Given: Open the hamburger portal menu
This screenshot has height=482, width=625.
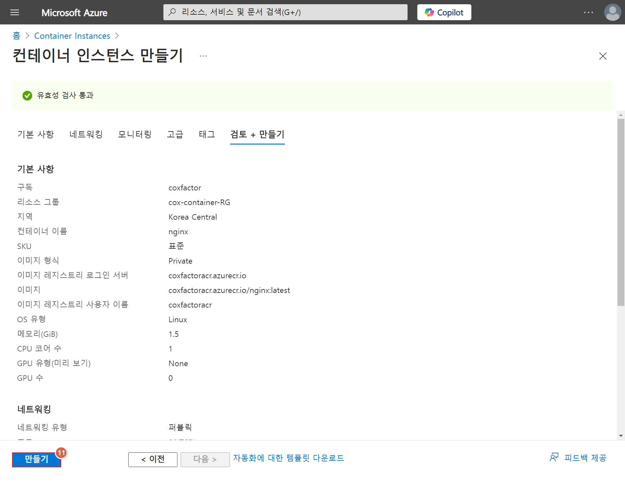Looking at the screenshot, I should (15, 12).
